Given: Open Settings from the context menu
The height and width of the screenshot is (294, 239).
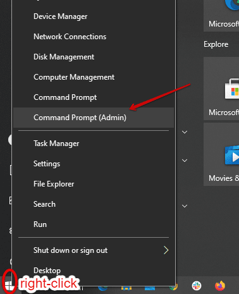Looking at the screenshot, I should point(94,164).
